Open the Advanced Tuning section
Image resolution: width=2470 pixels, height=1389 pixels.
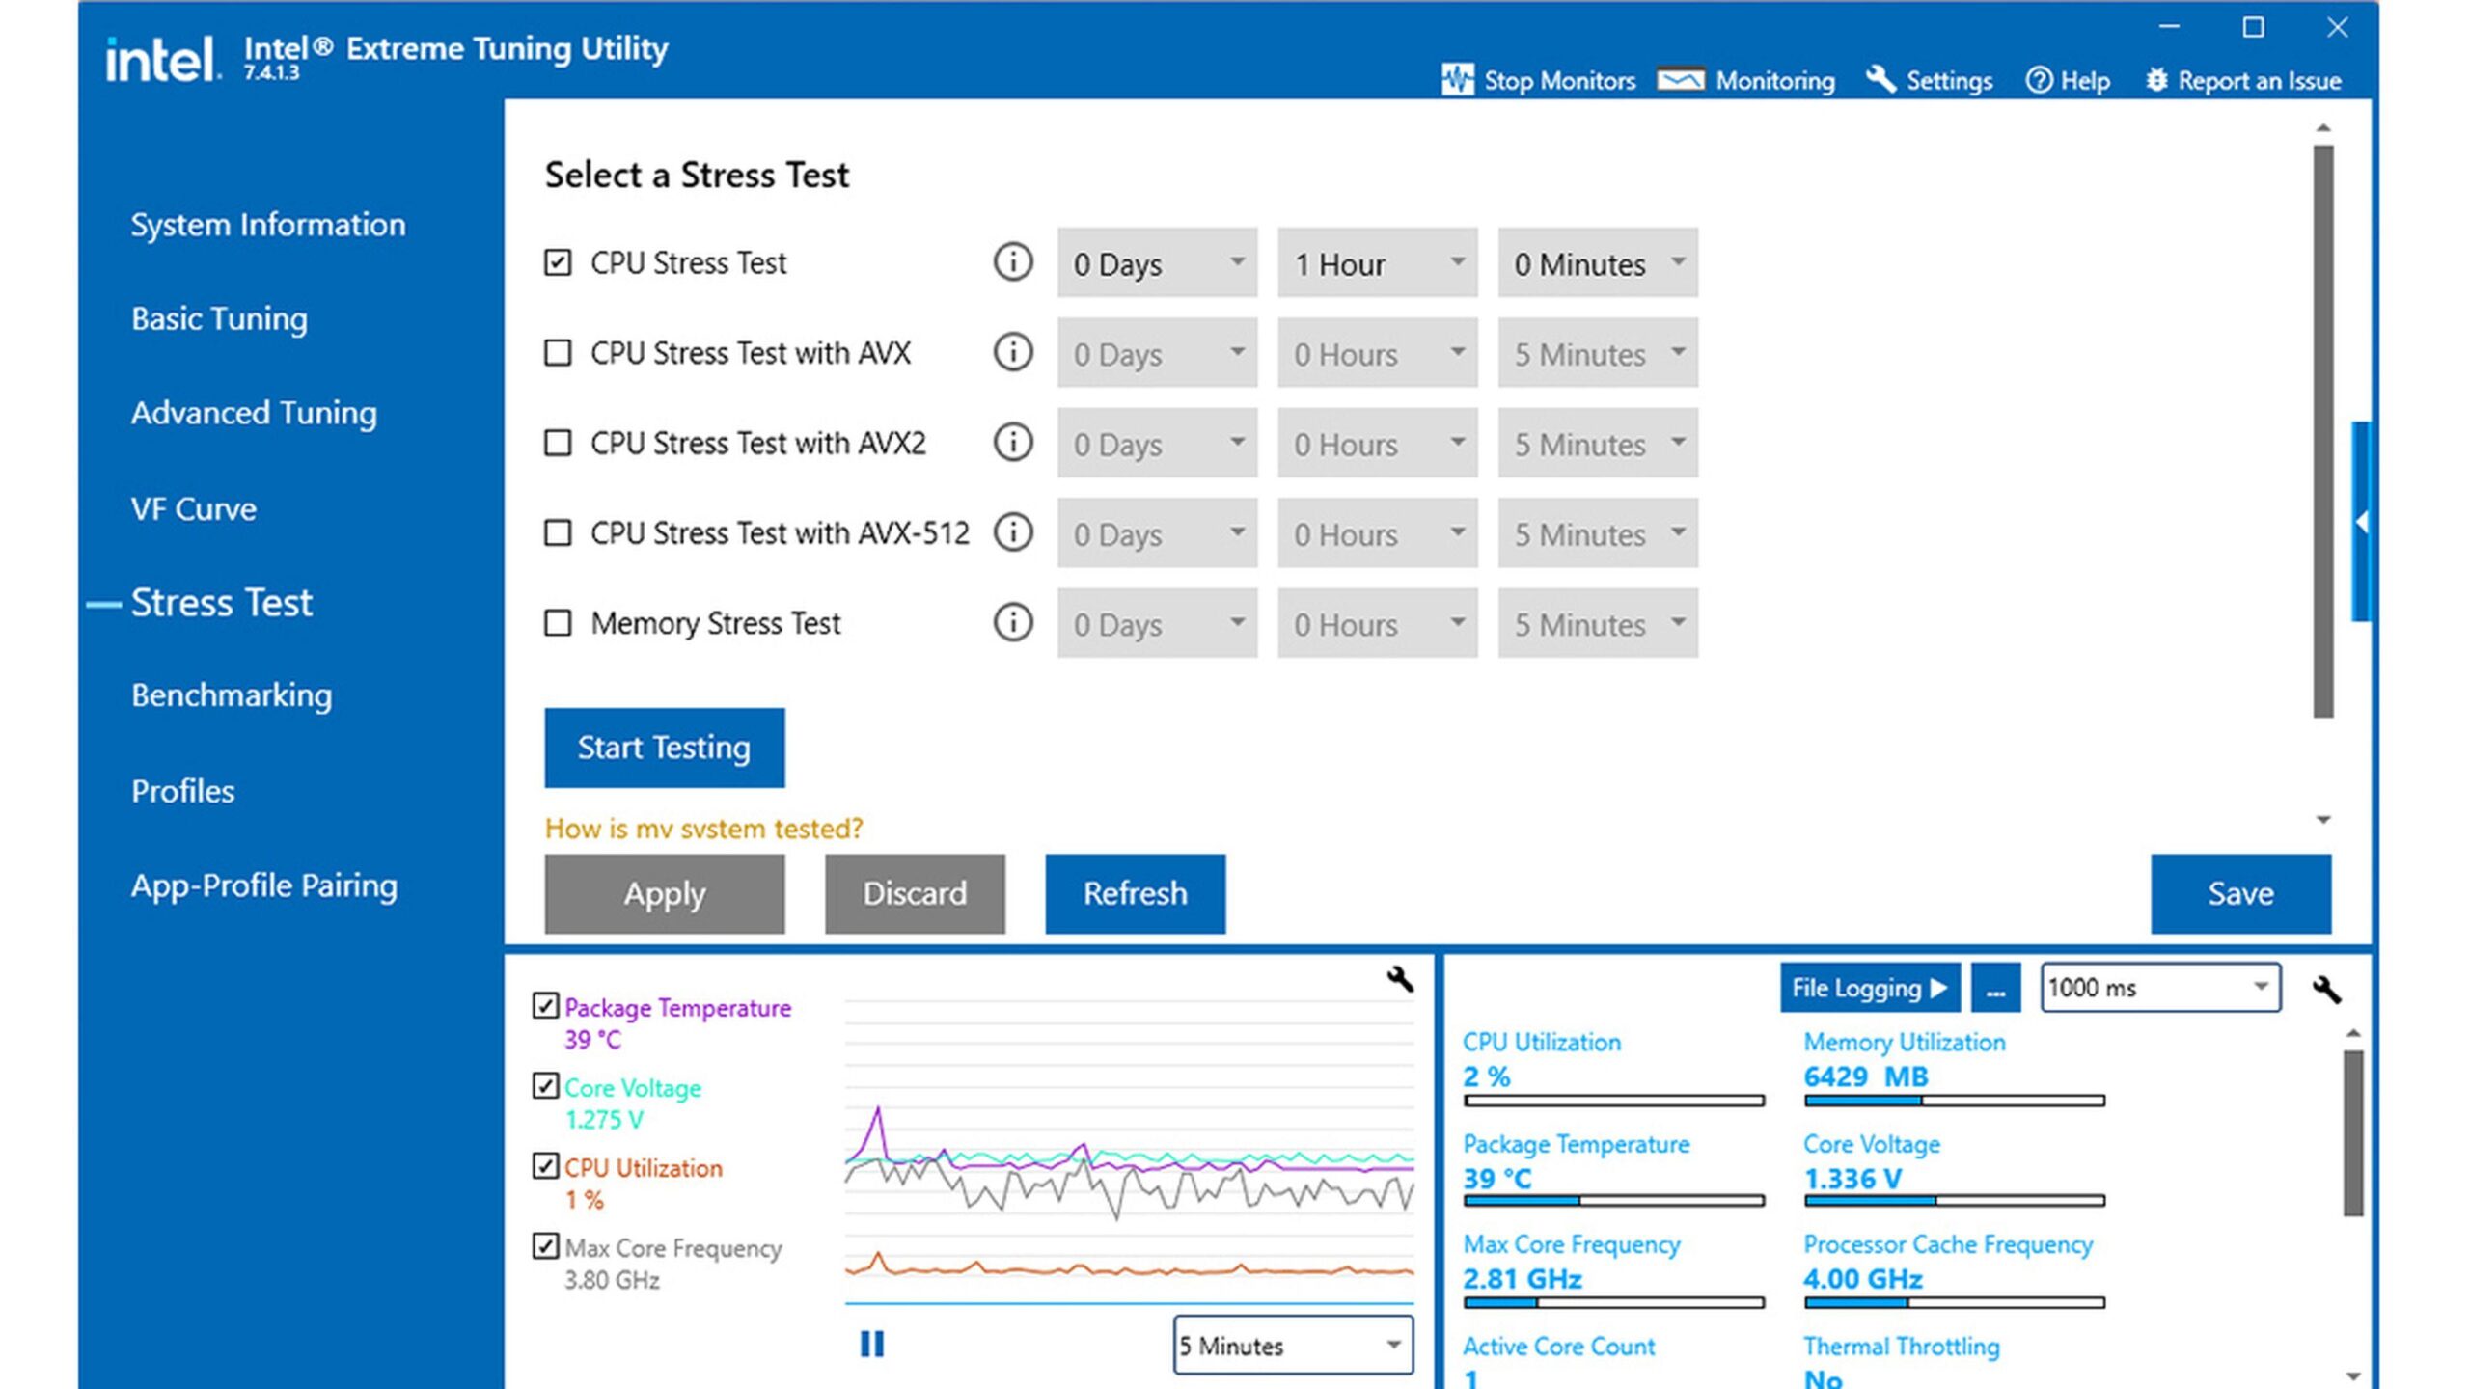(x=254, y=413)
